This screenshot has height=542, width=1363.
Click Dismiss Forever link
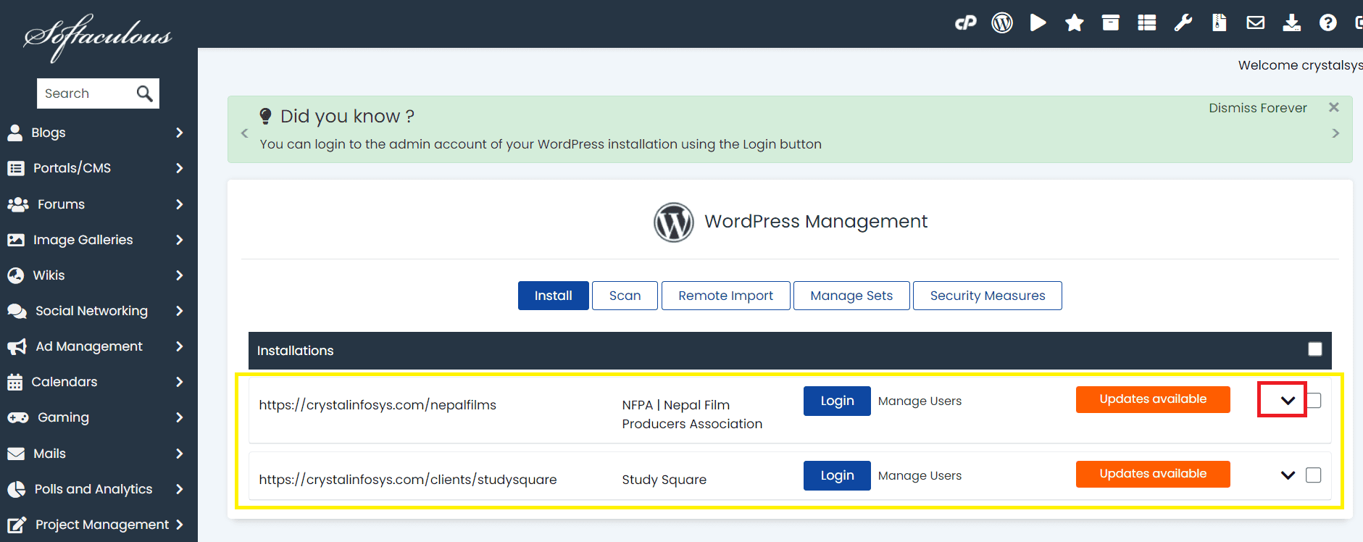click(x=1257, y=108)
